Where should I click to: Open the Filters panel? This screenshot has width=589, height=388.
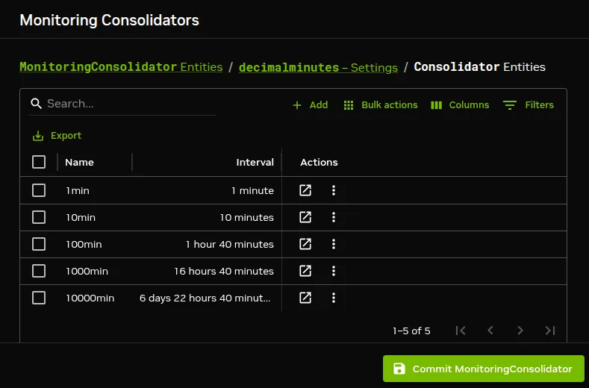coord(528,104)
